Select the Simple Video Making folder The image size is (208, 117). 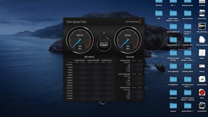pos(173,13)
